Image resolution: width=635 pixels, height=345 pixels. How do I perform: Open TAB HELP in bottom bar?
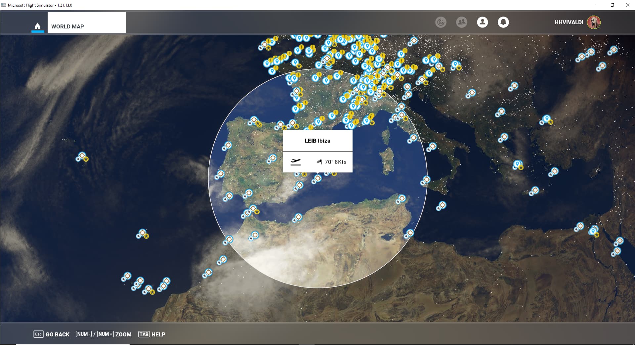[152, 334]
